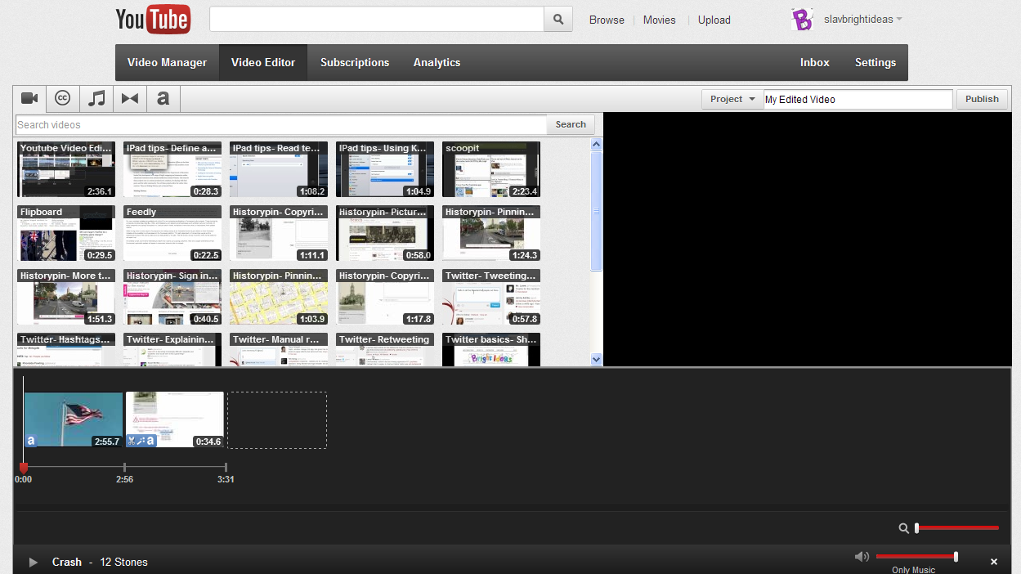Click the magic wand effects icon on second clip
The height and width of the screenshot is (574, 1021).
[x=141, y=441]
